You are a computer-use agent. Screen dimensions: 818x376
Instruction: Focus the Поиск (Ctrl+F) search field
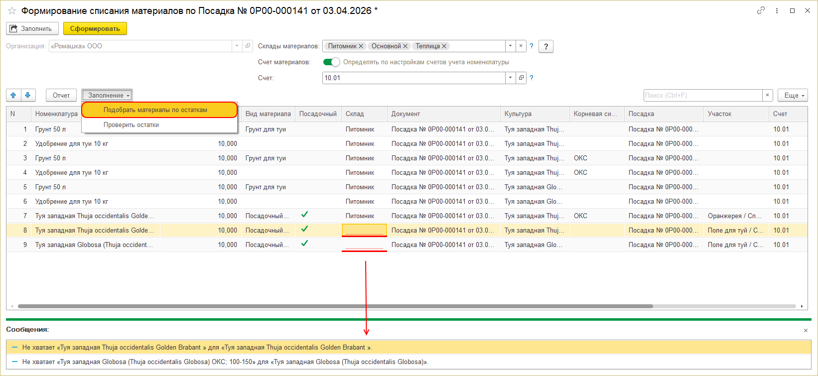click(x=702, y=95)
